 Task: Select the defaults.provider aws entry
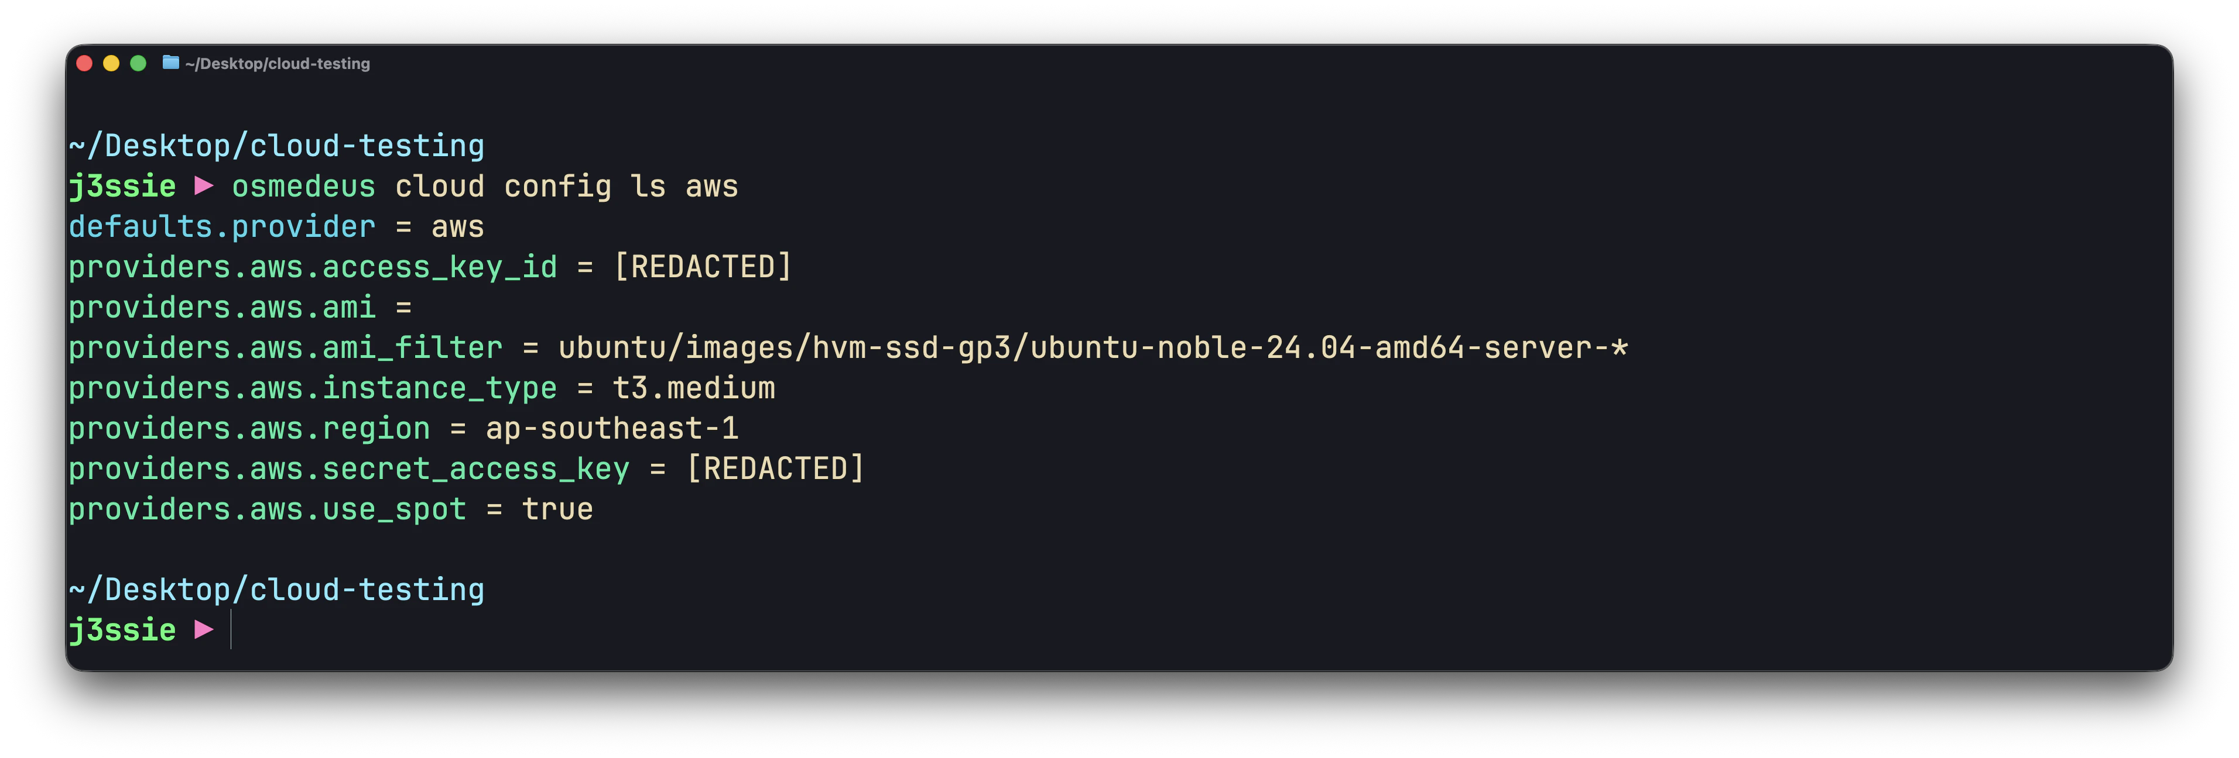point(276,226)
